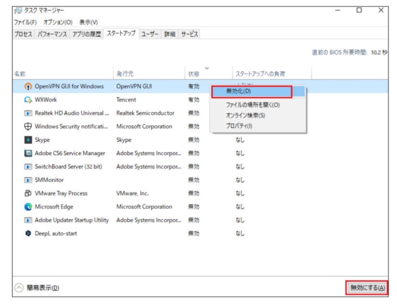Click the Adobe CS6 Service Manager icon
Image resolution: width=397 pixels, height=308 pixels.
coord(28,153)
